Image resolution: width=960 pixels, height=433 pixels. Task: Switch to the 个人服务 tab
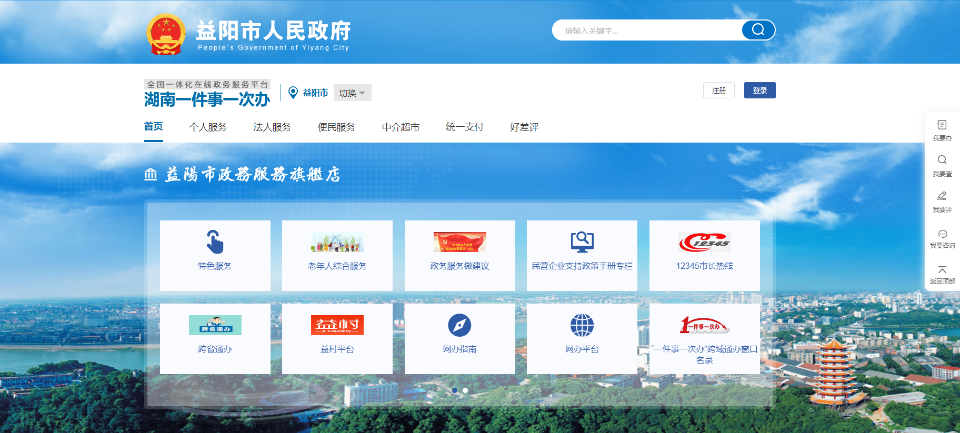tap(208, 127)
